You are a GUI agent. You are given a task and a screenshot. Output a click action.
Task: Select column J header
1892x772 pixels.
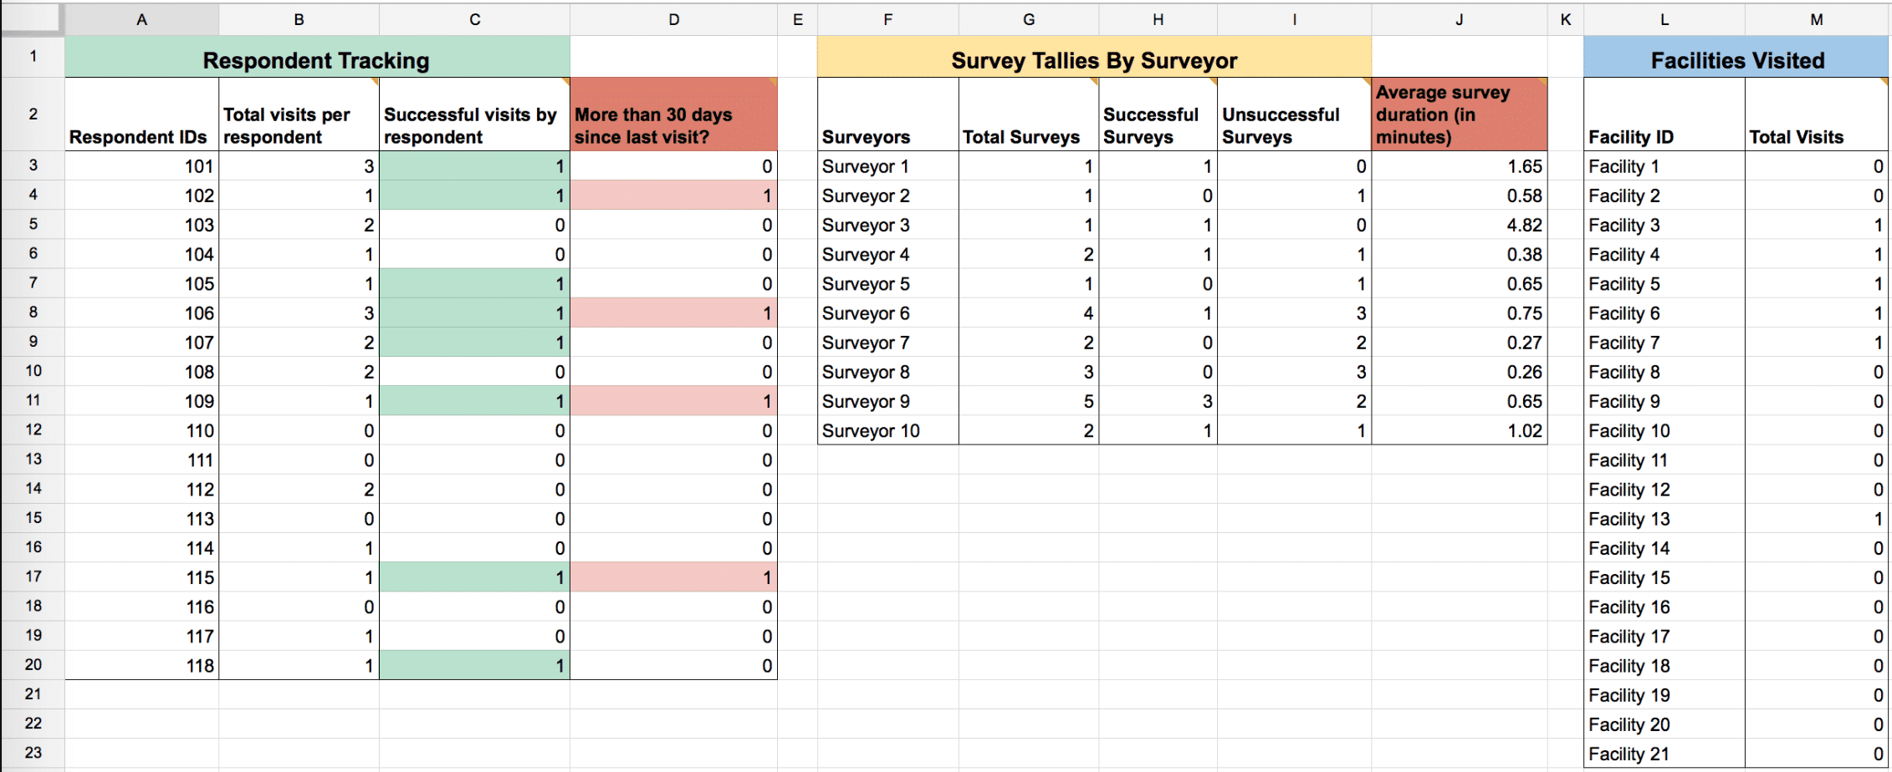1459,19
